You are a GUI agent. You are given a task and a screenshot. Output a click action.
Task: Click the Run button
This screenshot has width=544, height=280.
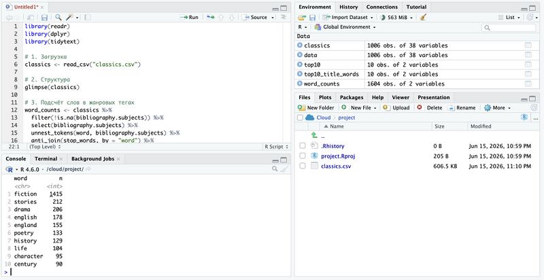click(189, 17)
